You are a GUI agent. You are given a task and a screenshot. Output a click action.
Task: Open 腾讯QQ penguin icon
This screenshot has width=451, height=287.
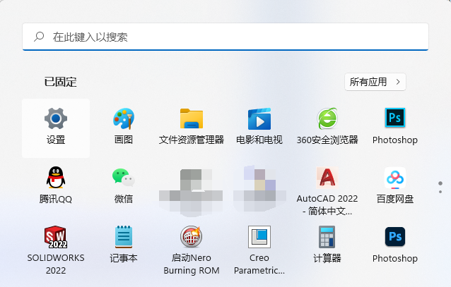(56, 185)
